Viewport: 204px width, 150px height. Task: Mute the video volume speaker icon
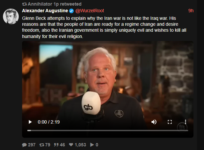pos(154,122)
